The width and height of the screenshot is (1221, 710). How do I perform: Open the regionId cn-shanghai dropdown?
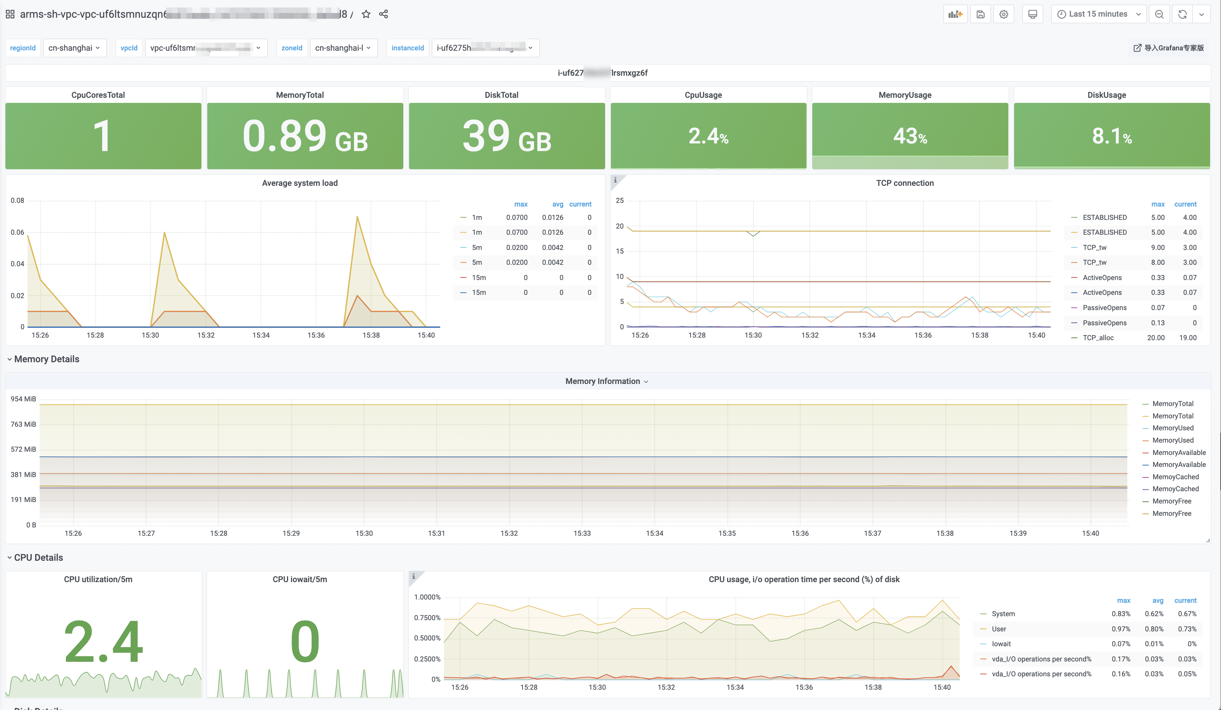click(x=75, y=47)
